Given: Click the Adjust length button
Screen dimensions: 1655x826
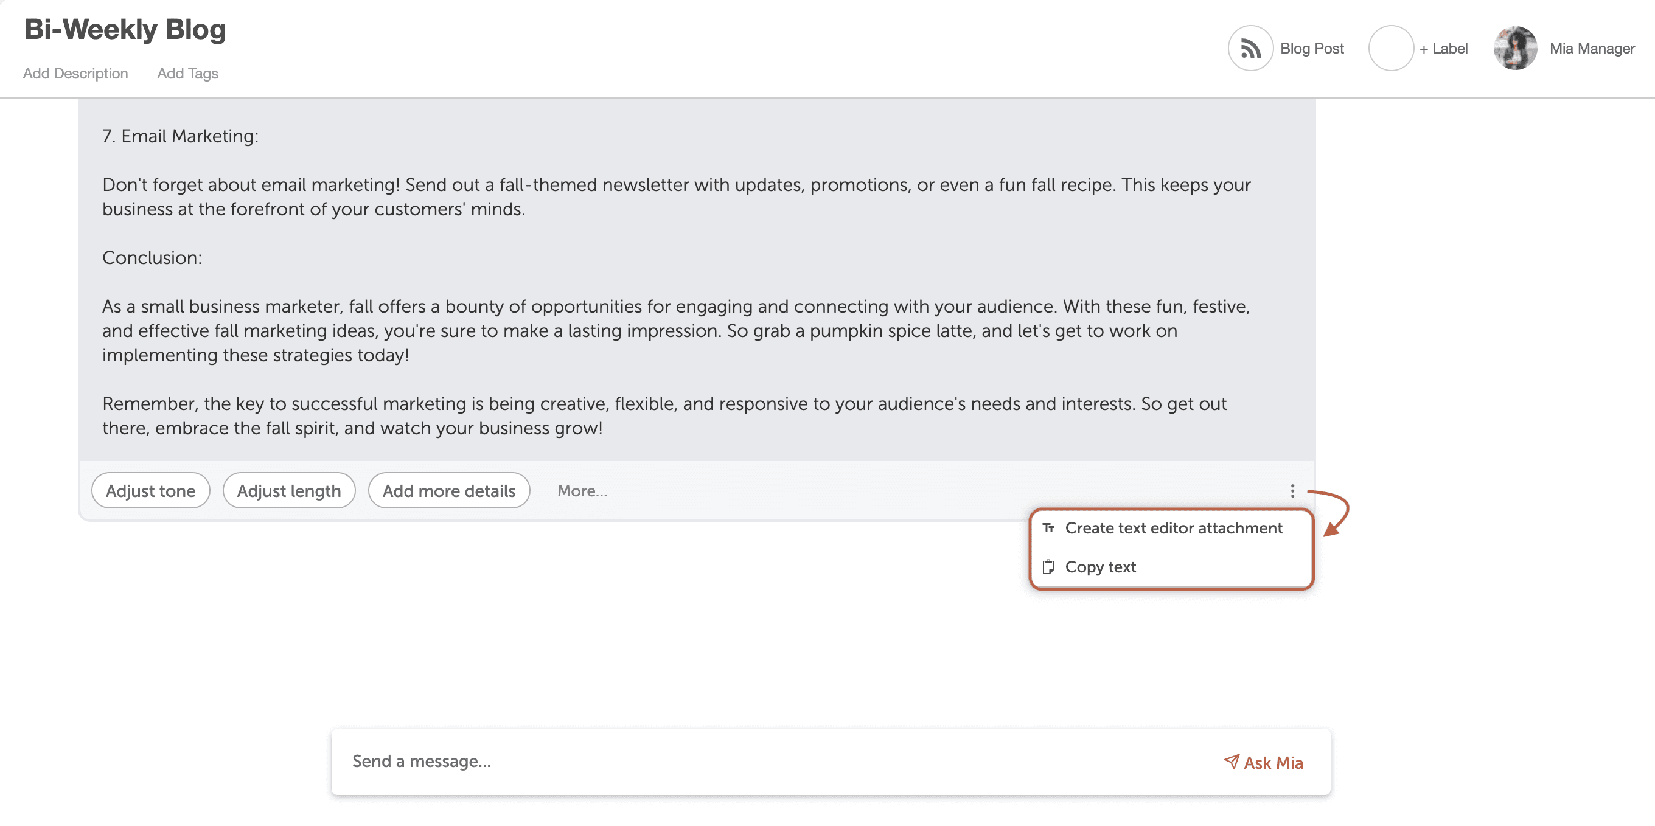Looking at the screenshot, I should coord(288,490).
